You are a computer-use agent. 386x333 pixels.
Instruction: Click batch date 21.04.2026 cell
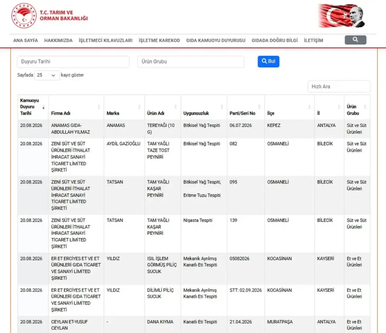click(x=245, y=325)
